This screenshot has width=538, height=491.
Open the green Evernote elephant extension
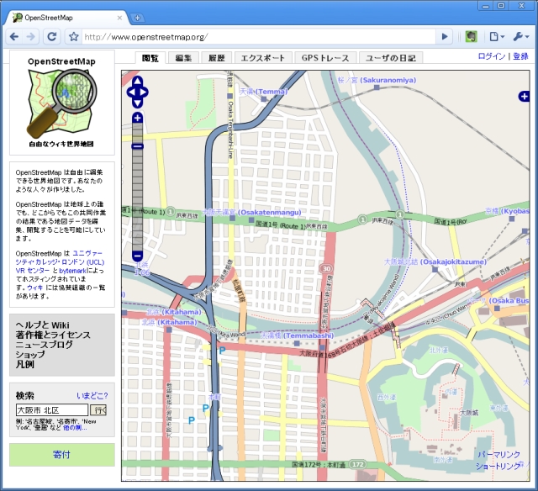click(x=471, y=37)
